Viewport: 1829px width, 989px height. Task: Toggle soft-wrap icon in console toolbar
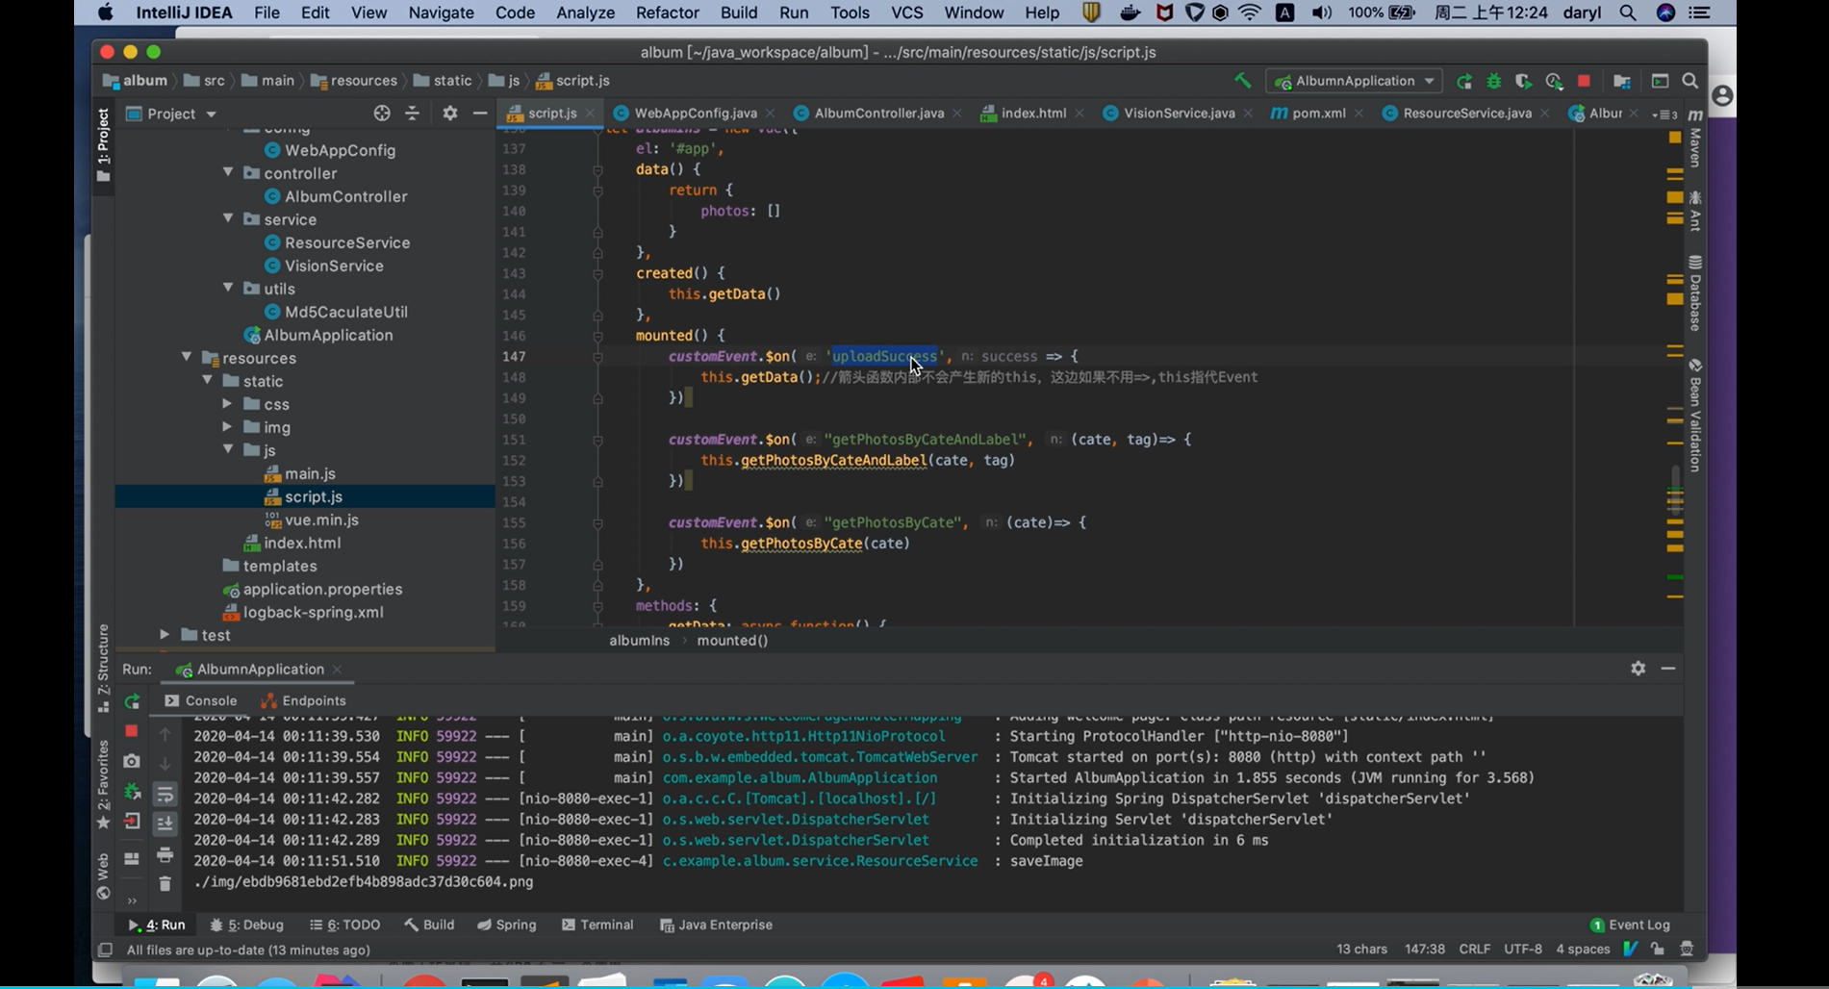(165, 795)
